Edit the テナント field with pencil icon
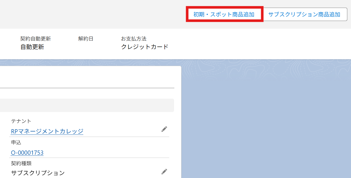The image size is (351, 178). (164, 129)
